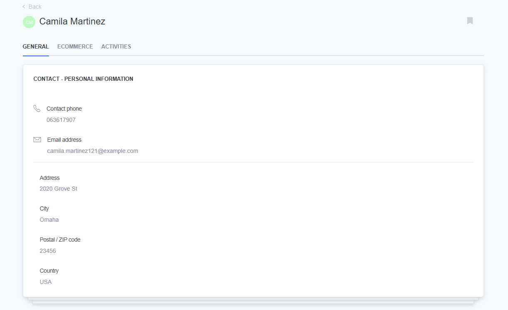Open the Activities tab
508x310 pixels.
coord(116,47)
